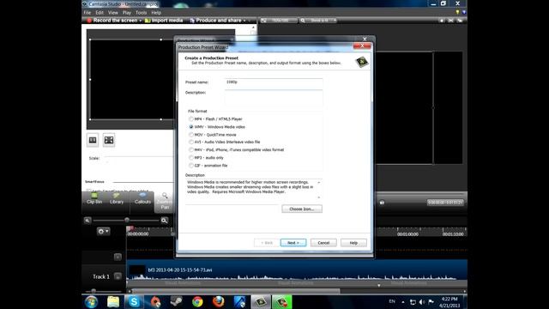This screenshot has height=309, width=549.
Task: Click Produce and share button
Action: (215, 21)
